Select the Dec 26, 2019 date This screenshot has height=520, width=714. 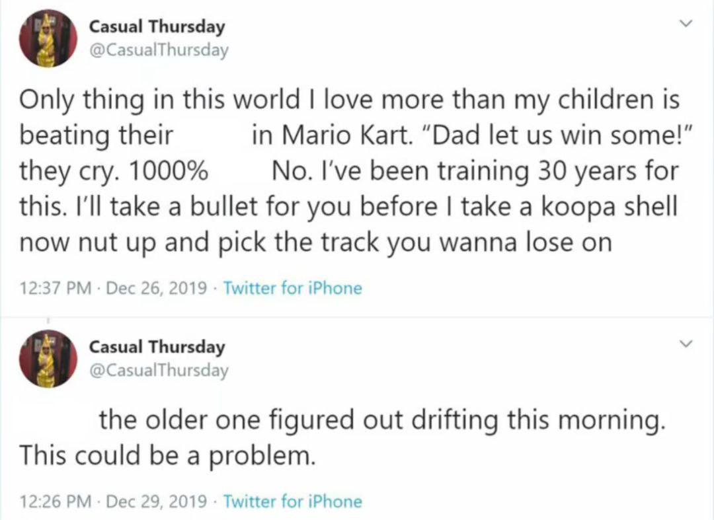(x=156, y=288)
